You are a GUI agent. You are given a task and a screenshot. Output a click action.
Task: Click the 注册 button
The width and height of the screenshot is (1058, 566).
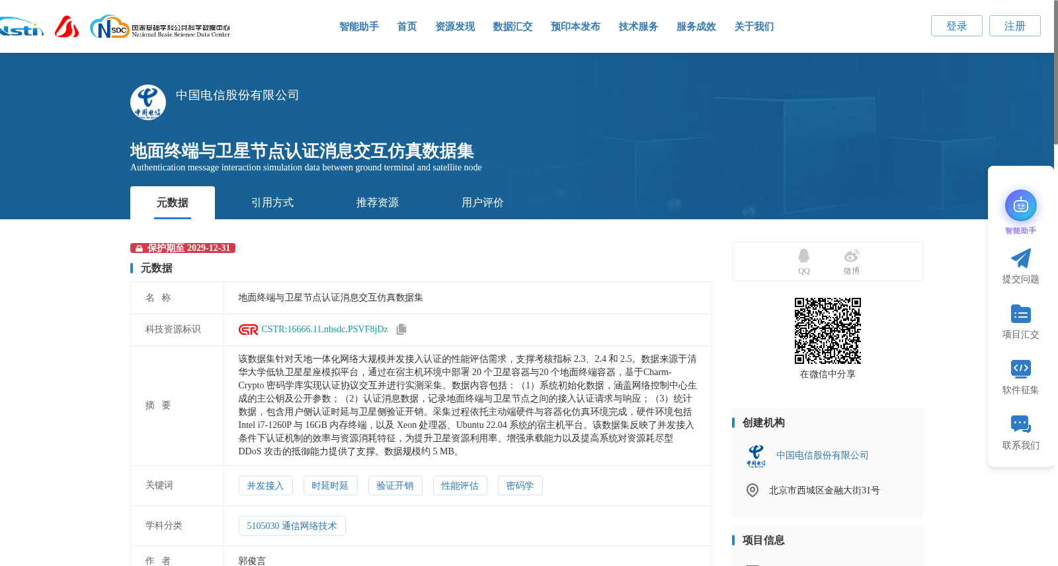click(1015, 26)
